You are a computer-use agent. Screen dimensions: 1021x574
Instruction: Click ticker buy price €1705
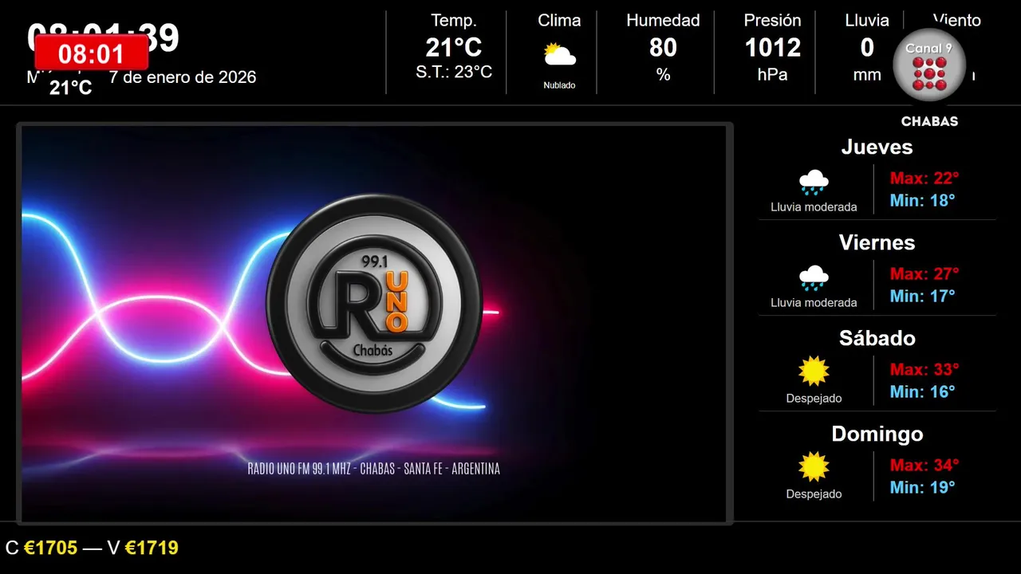51,548
